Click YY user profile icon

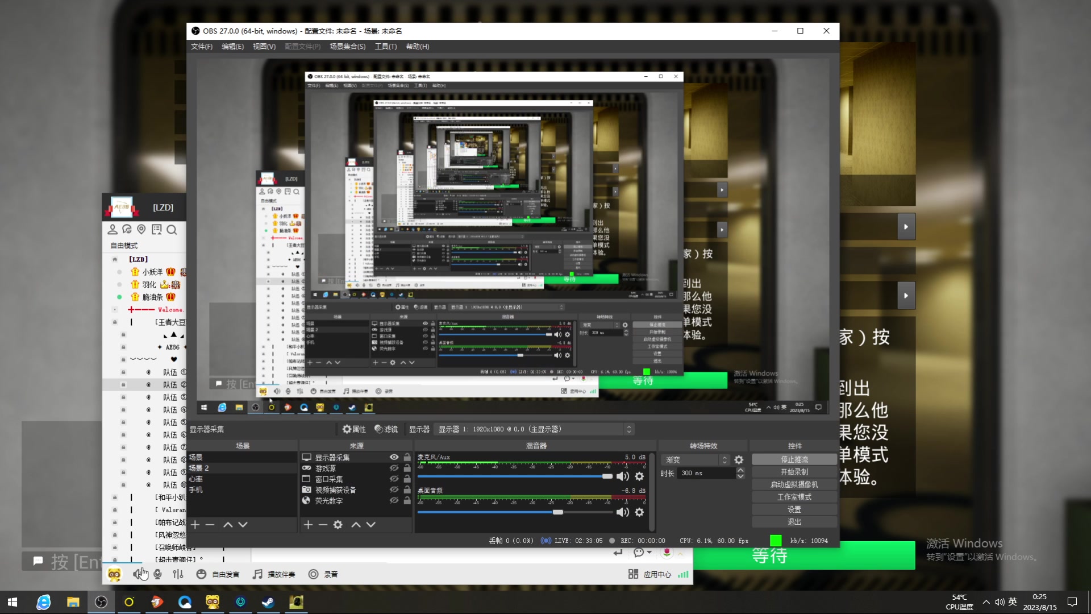pos(113,230)
